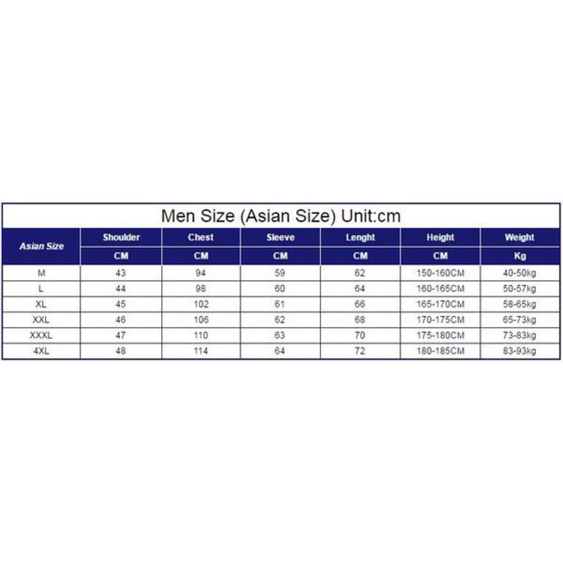
Task: Select the XL size row label
Action: coord(42,304)
